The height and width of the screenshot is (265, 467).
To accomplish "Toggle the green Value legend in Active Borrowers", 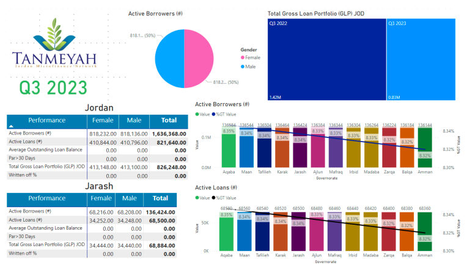I will click(x=202, y=114).
